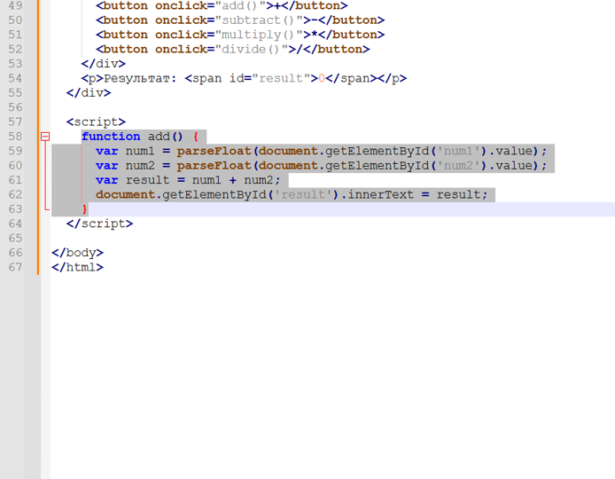This screenshot has width=615, height=479.
Task: Click the Результат text in the paragraph
Action: point(141,78)
